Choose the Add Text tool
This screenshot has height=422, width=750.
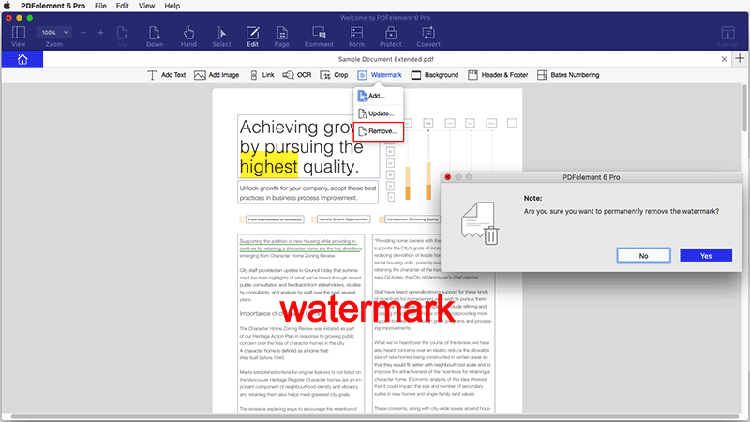point(167,75)
